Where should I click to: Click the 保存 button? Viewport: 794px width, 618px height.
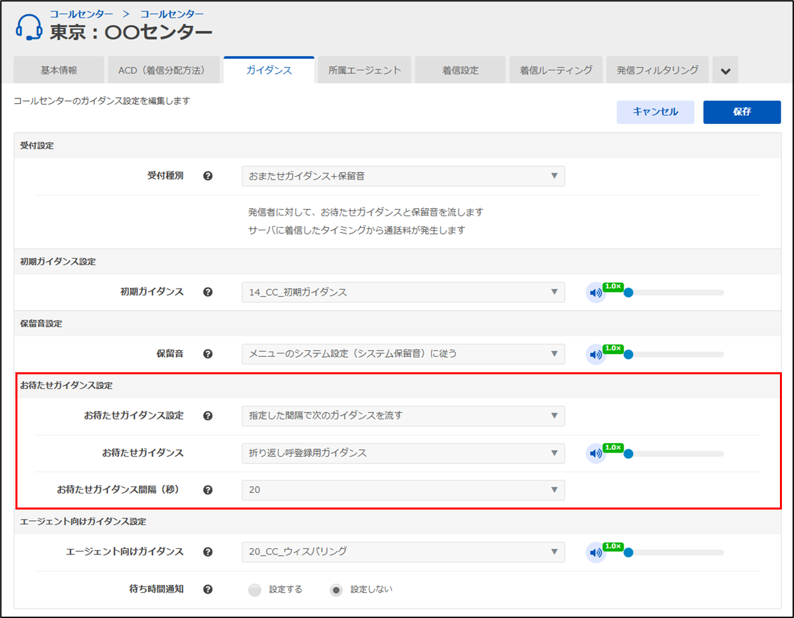pos(742,112)
